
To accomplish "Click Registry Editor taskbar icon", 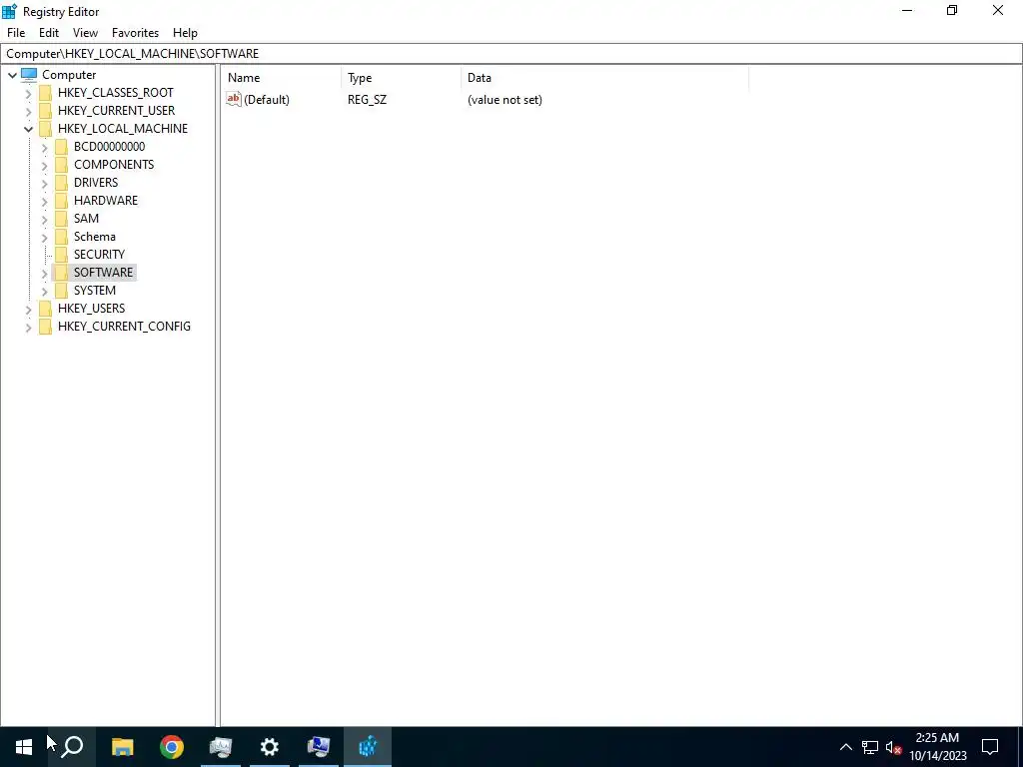I will tap(368, 747).
